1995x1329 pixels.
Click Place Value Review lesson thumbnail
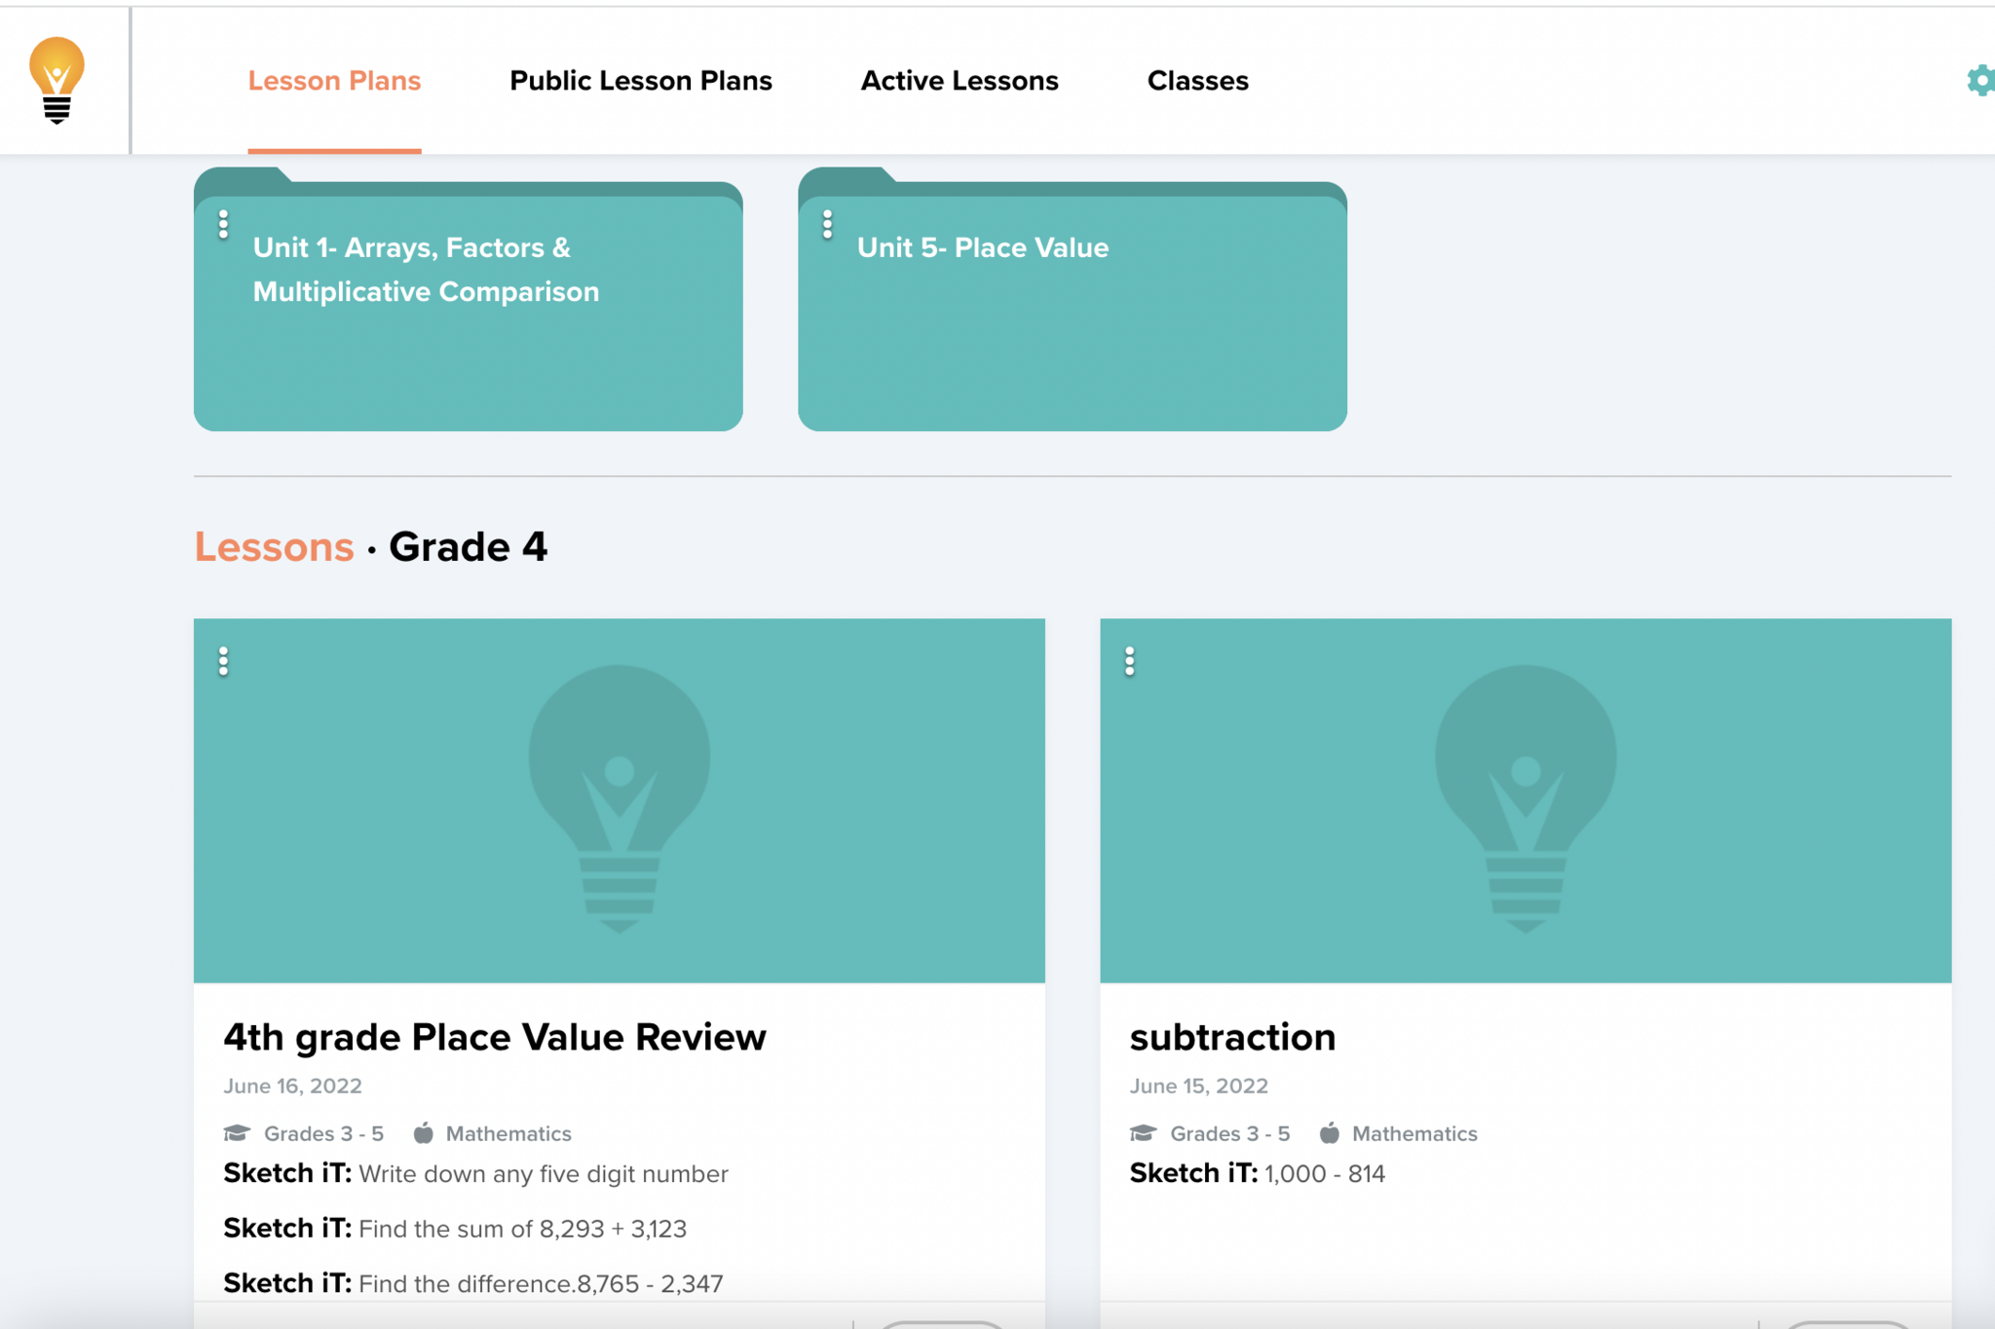619,800
